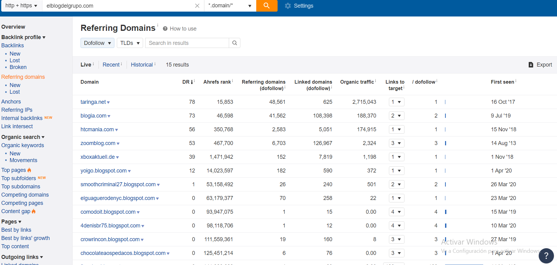Open Internal backlinks in the sidebar
Screen dimensions: 557x265
coord(22,118)
